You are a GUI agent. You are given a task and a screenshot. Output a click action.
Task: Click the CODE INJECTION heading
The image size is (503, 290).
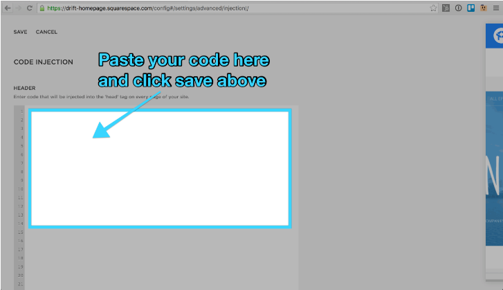[x=44, y=62]
